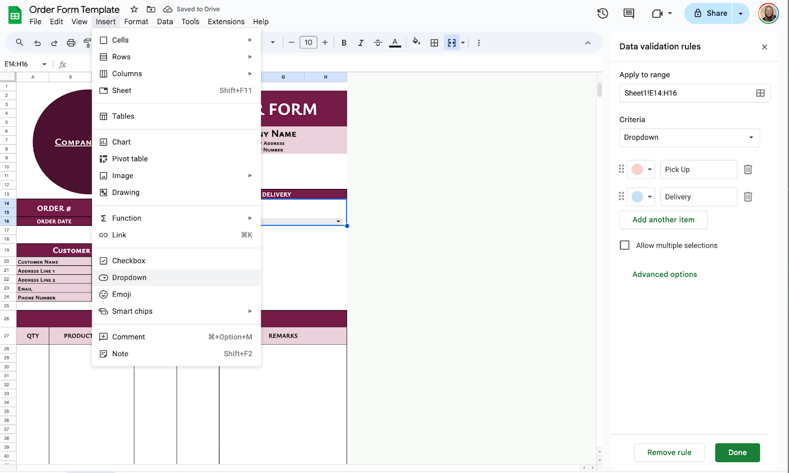Open color picker for Delivery item
The image size is (789, 473).
pos(641,197)
